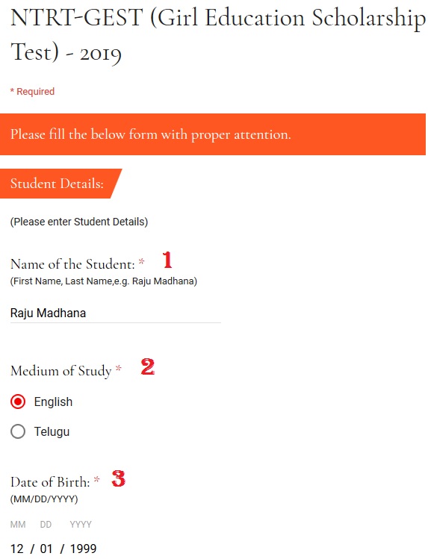Click the English option label text

coord(53,402)
